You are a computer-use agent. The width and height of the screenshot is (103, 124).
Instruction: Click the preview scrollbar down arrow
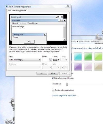coord(65,39)
